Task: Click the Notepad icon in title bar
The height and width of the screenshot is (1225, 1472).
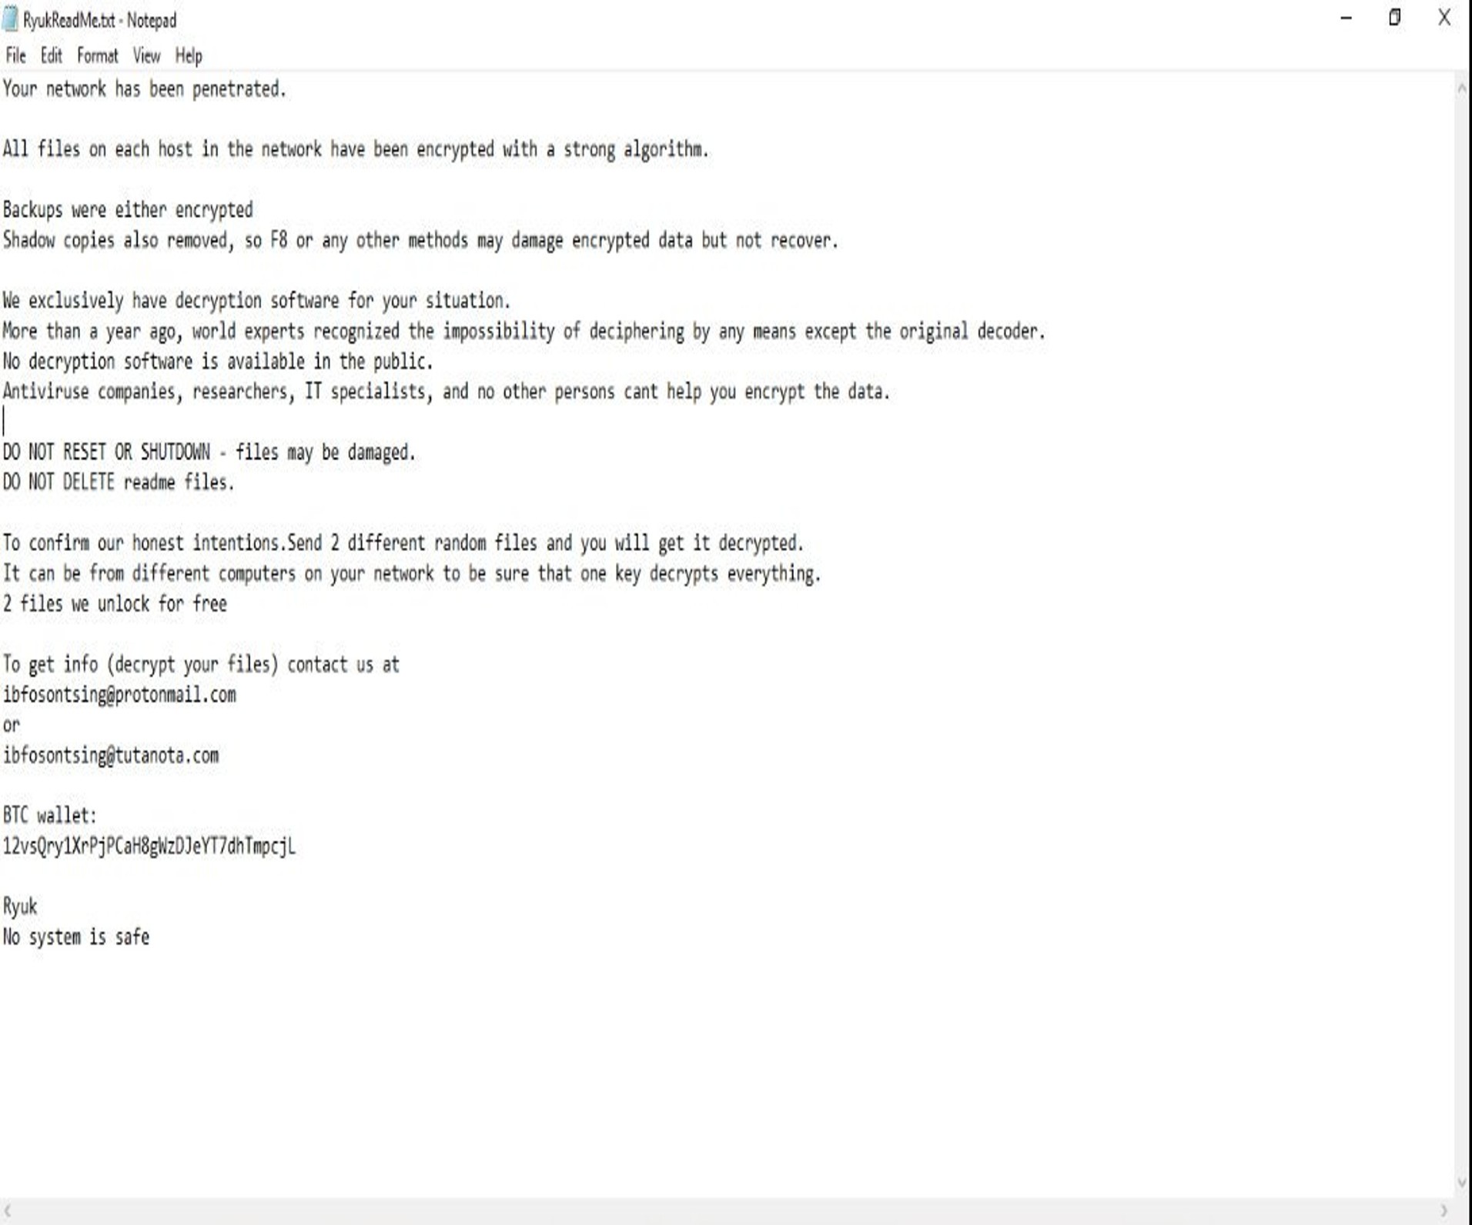Action: [11, 19]
